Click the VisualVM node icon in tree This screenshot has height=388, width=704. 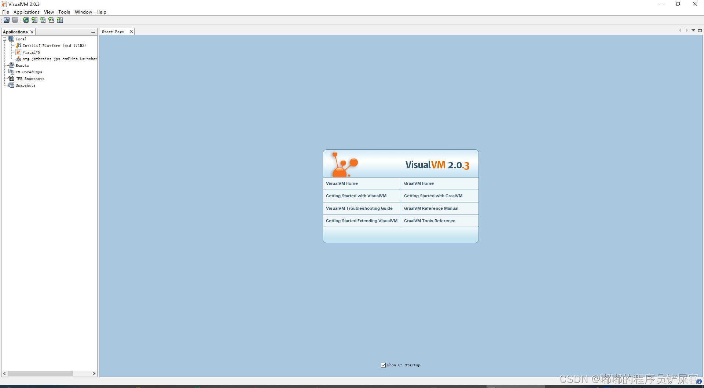point(18,52)
